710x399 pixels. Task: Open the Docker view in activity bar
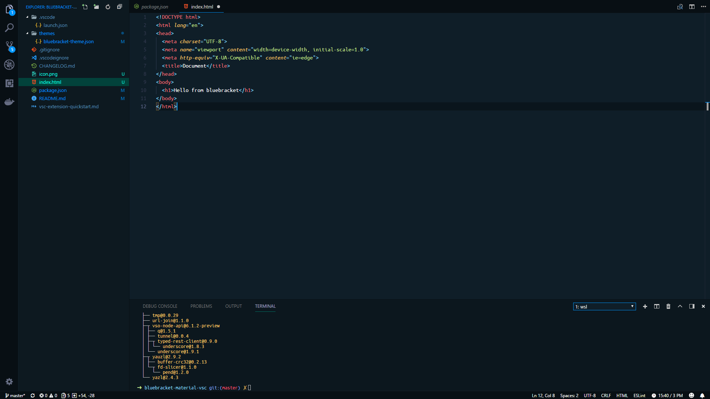(x=9, y=102)
